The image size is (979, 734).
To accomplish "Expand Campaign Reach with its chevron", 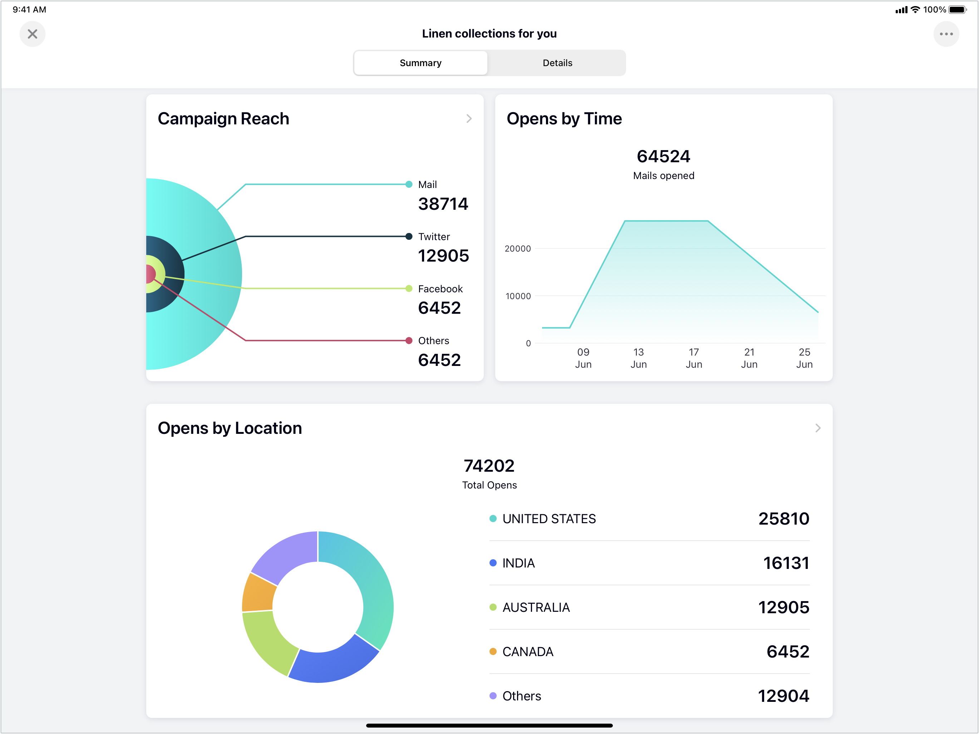I will [469, 119].
